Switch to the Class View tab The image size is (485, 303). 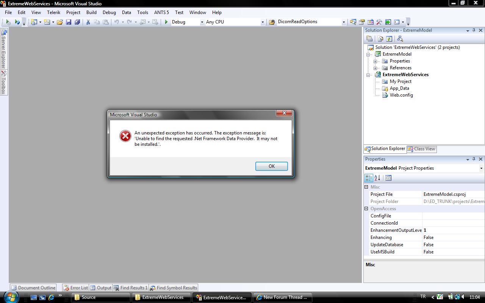421,149
